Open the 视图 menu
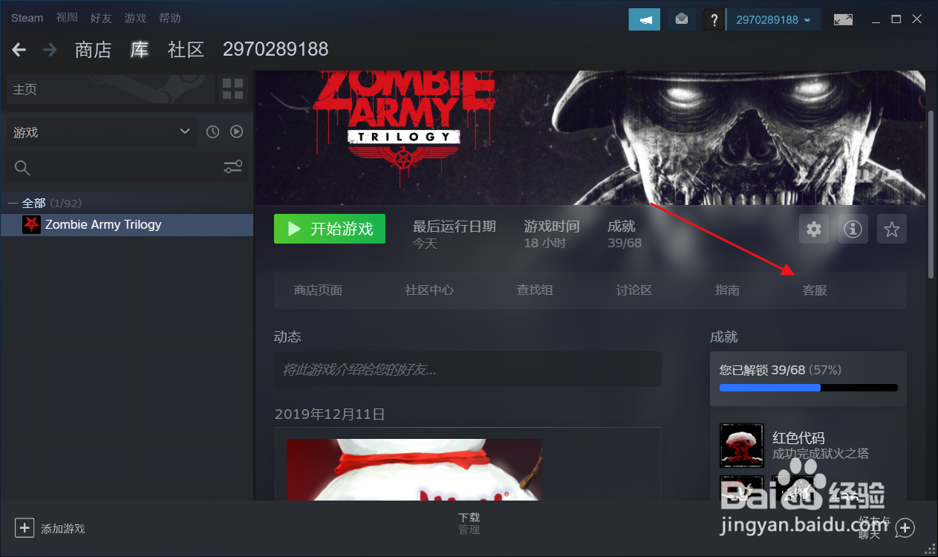This screenshot has width=938, height=557. click(67, 18)
